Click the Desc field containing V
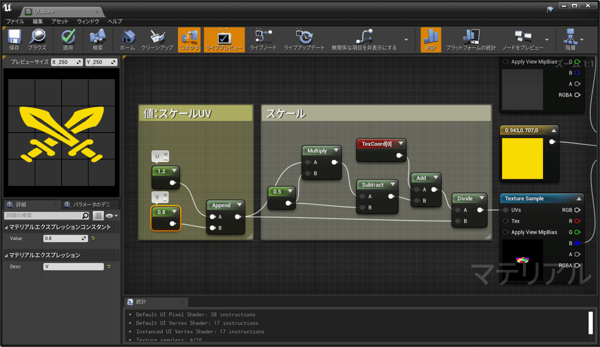The image size is (600, 347). coord(73,267)
